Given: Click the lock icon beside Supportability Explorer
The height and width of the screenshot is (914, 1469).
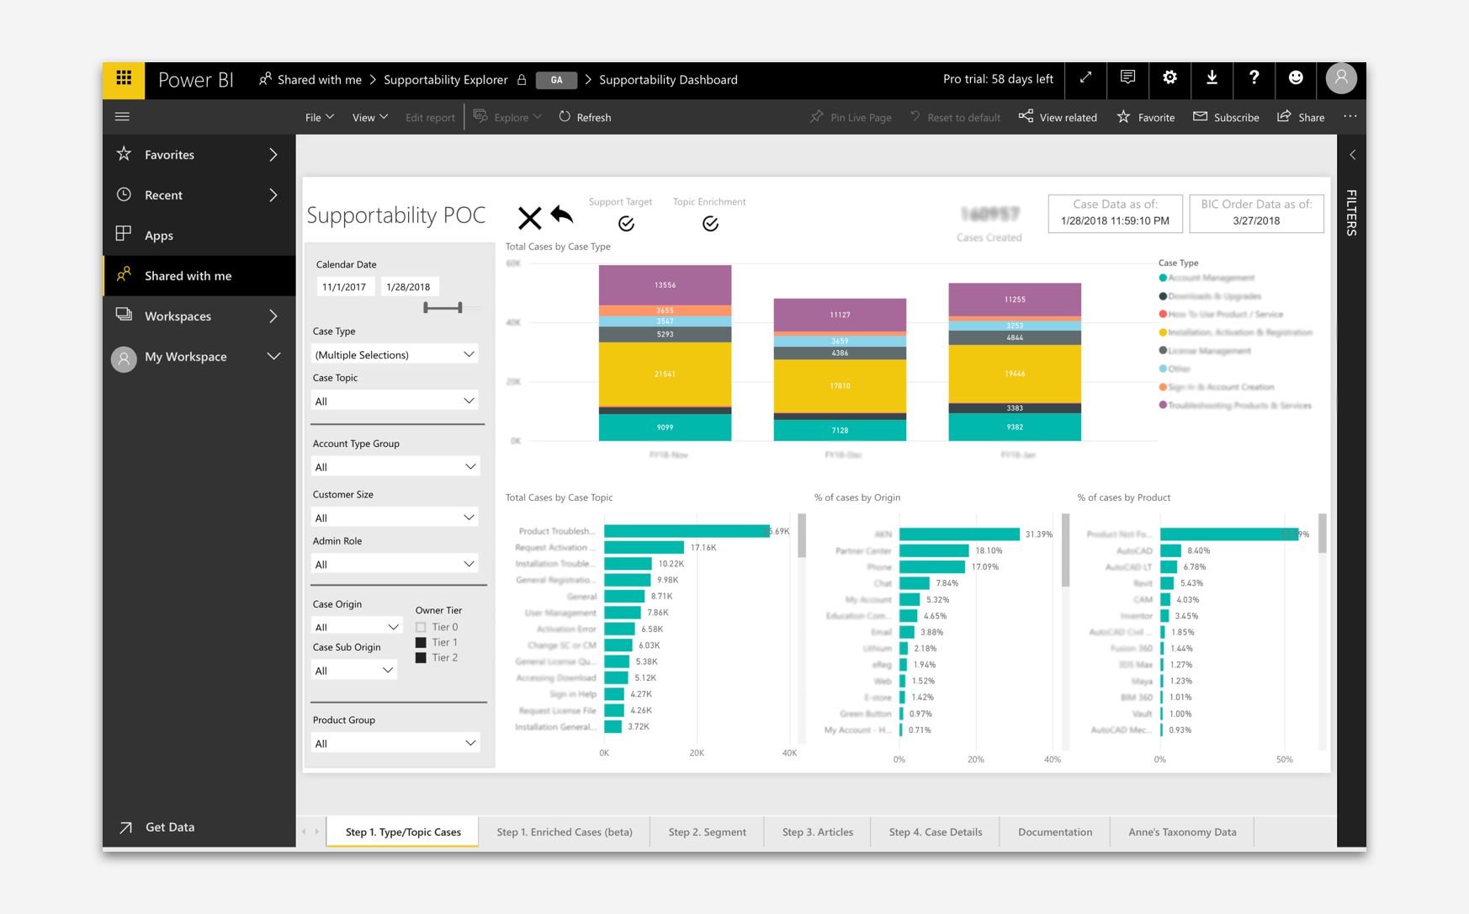Looking at the screenshot, I should pyautogui.click(x=522, y=80).
